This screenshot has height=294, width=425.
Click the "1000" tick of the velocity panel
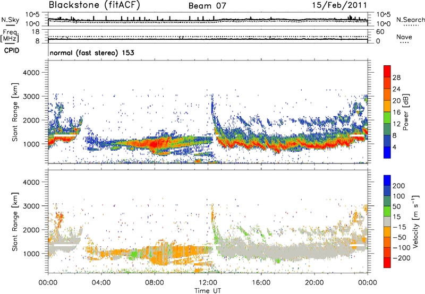31,254
